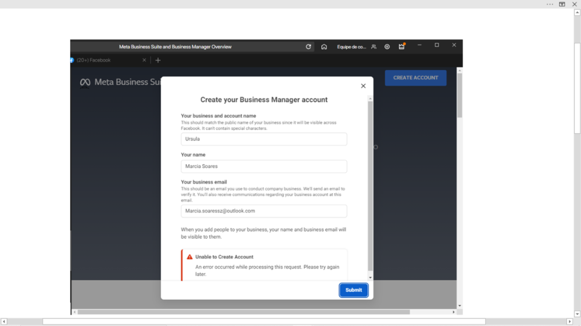Click the inner browser horizontal scrollbar
The image size is (581, 326).
243,312
